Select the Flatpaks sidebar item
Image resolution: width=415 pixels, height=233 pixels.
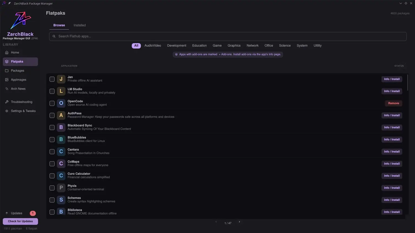tap(20, 62)
